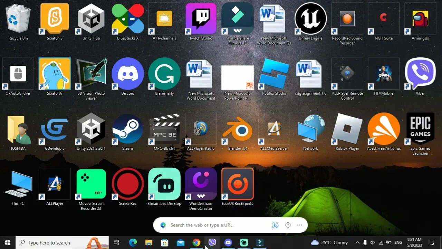Open Microsoft Store from the taskbar
The width and height of the screenshot is (442, 249).
(x=165, y=243)
